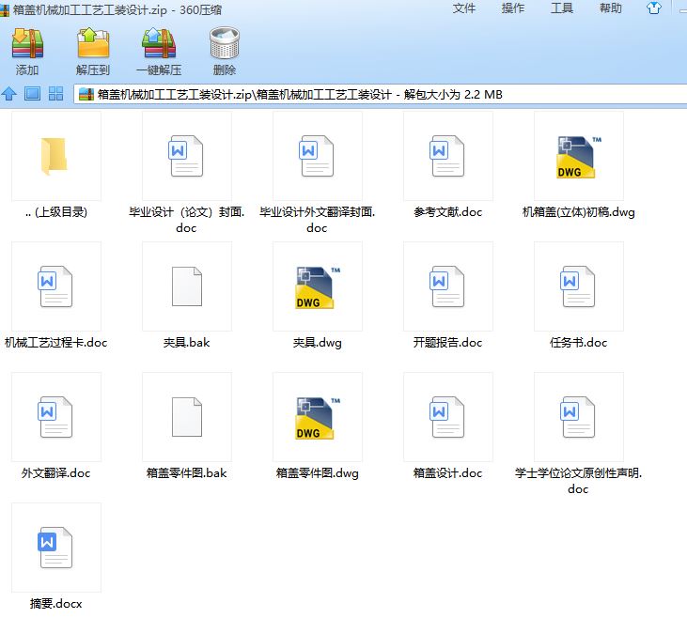Click the file name text 任务书.doc
687x618 pixels.
[578, 343]
